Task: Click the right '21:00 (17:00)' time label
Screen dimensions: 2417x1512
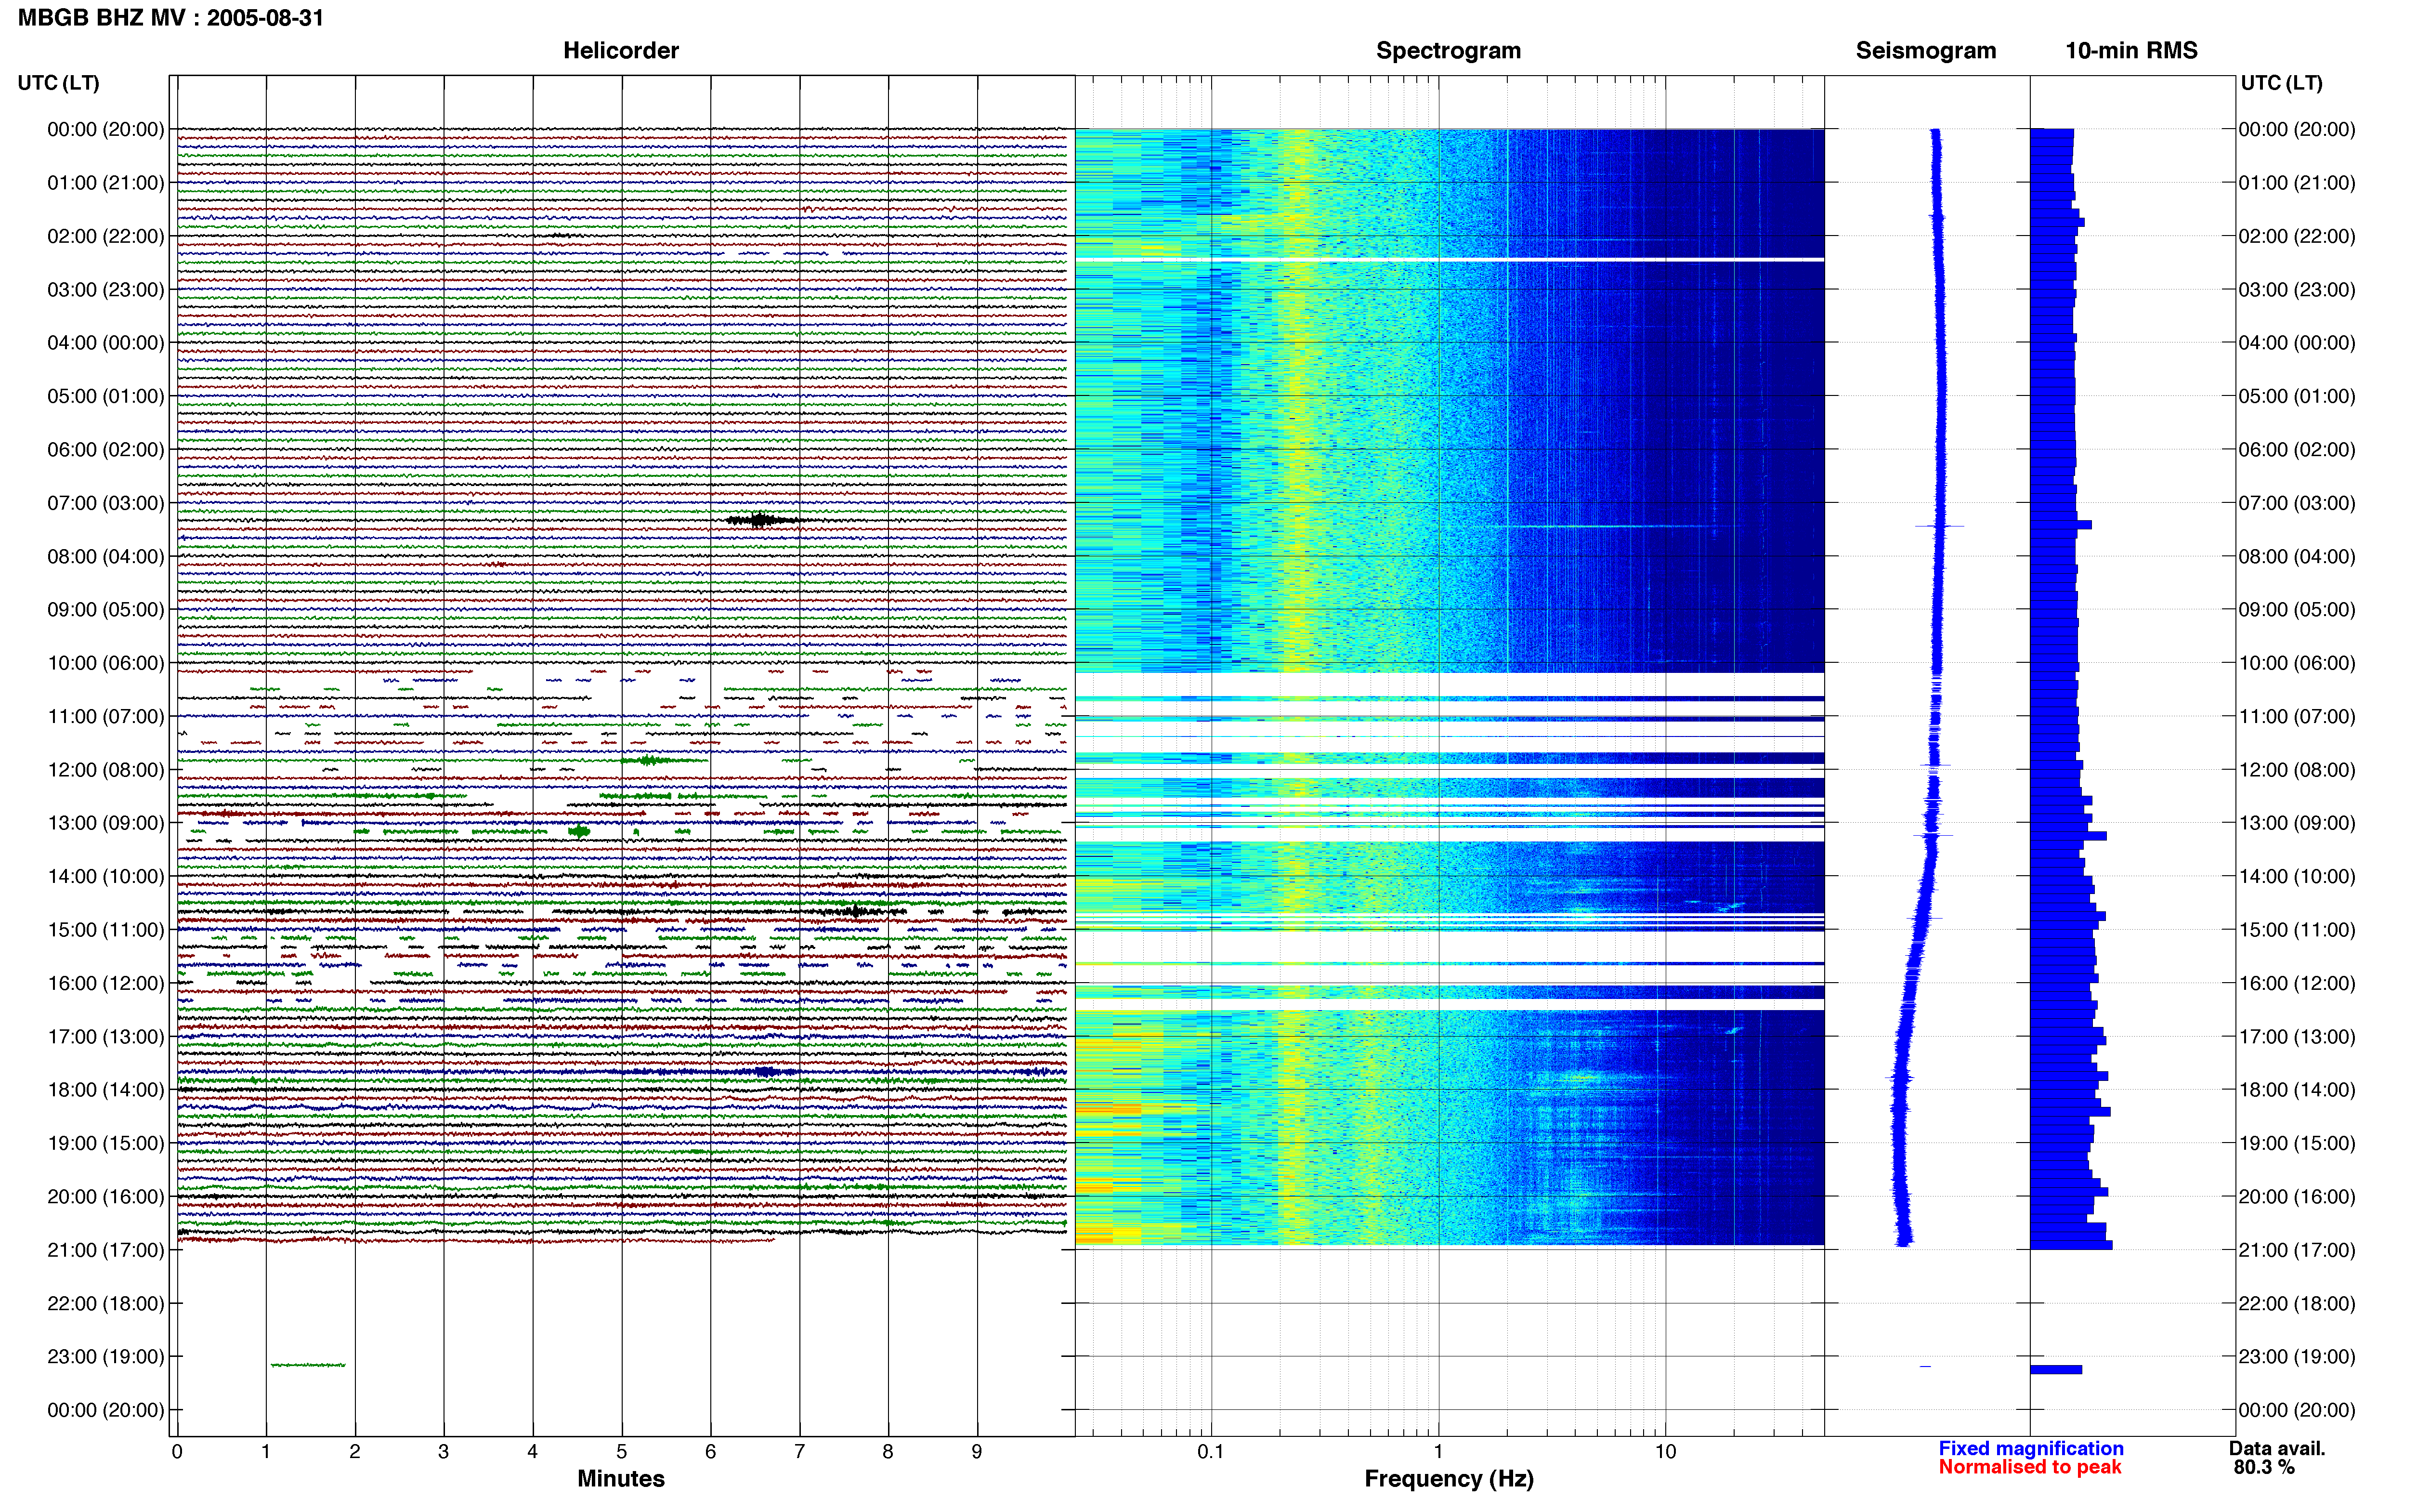Action: coord(2297,1250)
